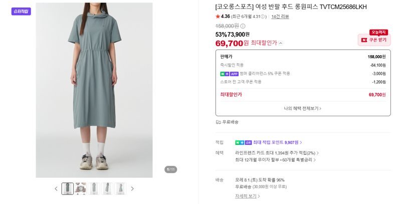The height and width of the screenshot is (204, 401).
Task: Open the 14건 리뷰 link
Action: tap(280, 17)
